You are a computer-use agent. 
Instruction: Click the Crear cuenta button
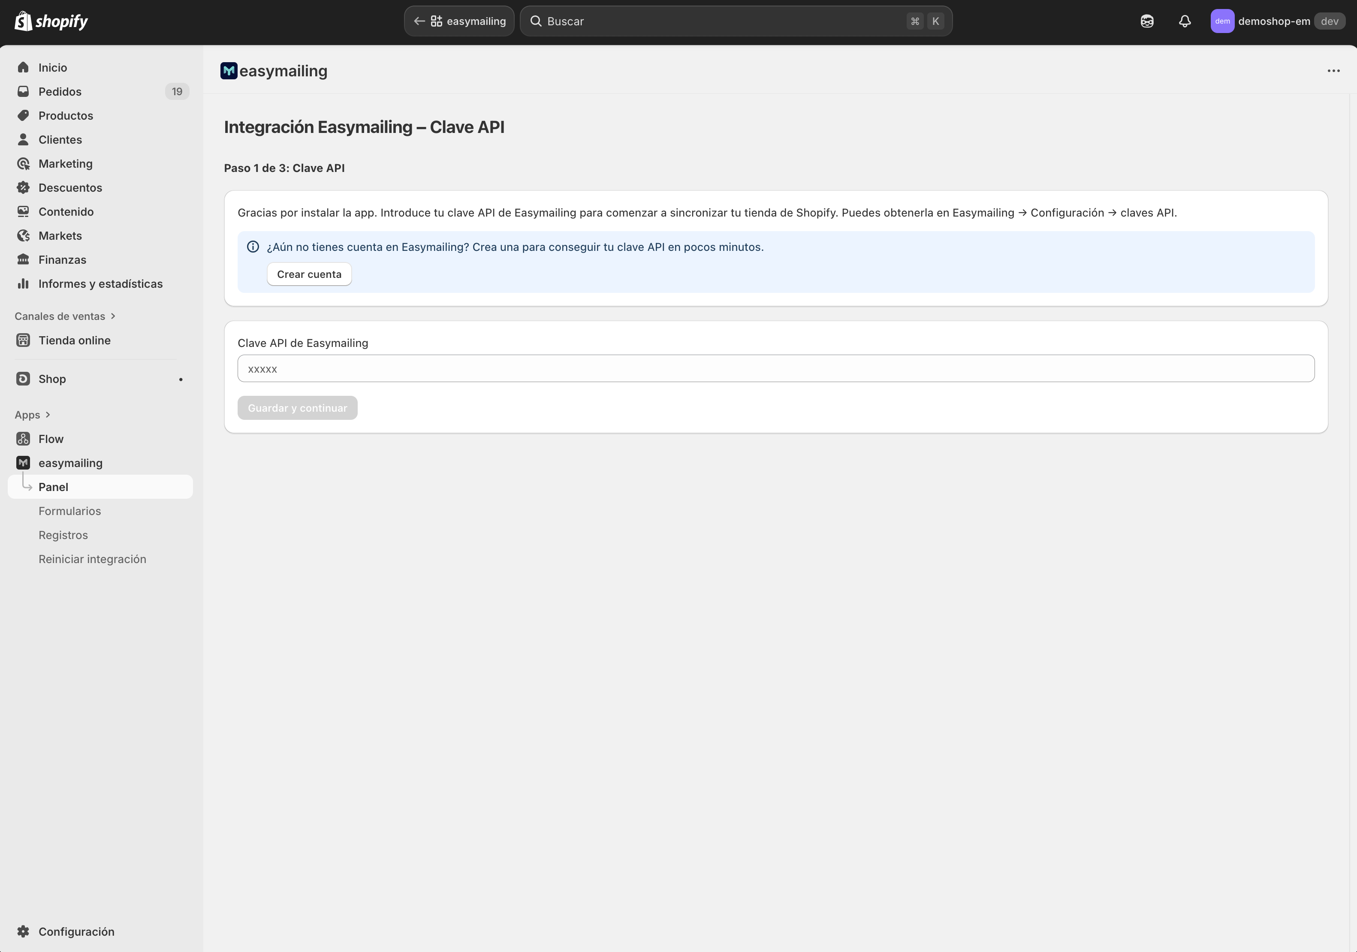pos(309,274)
